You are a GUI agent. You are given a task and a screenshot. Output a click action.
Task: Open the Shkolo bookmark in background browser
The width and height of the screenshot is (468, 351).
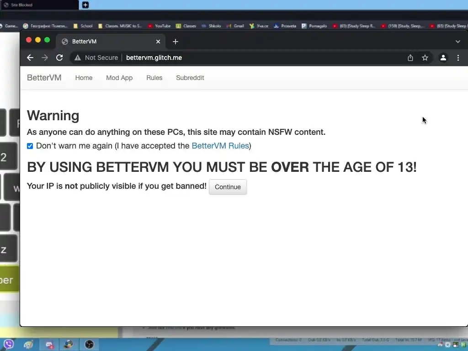pos(211,26)
